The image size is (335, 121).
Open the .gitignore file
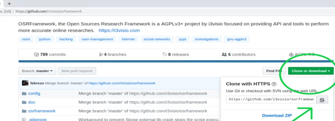pos(37,120)
